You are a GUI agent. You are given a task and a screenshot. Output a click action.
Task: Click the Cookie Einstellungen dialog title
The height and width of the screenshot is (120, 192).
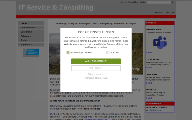point(96,32)
